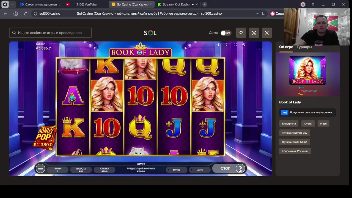This screenshot has height=198, width=352.
Task: Click the Book of Lady game thumbnail
Action: (x=307, y=70)
